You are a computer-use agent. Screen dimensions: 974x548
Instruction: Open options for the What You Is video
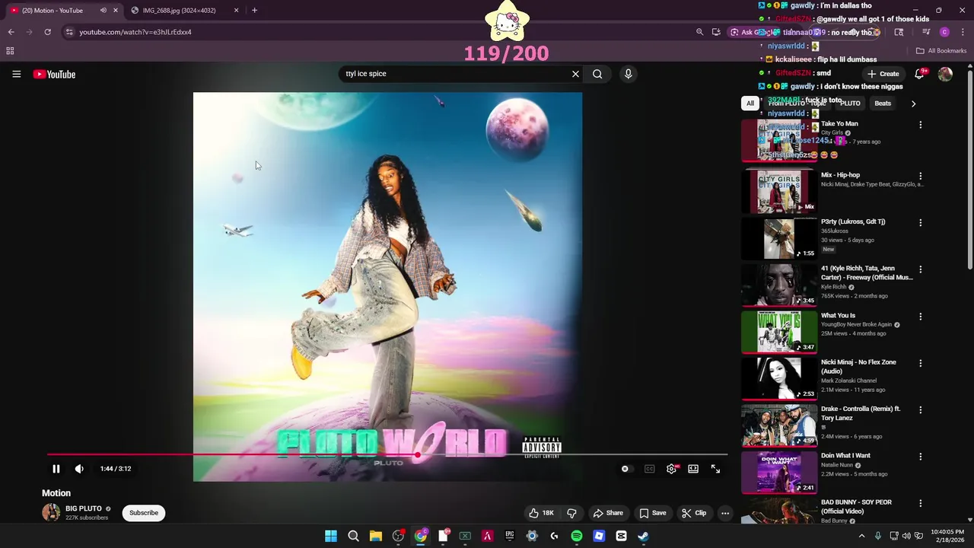coord(920,317)
